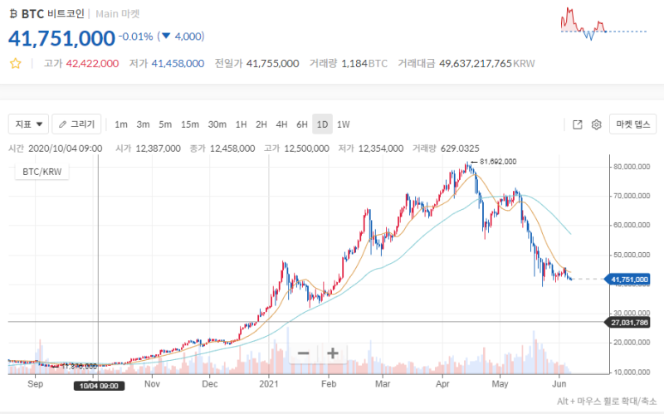Select the 1m chart interval

121,124
